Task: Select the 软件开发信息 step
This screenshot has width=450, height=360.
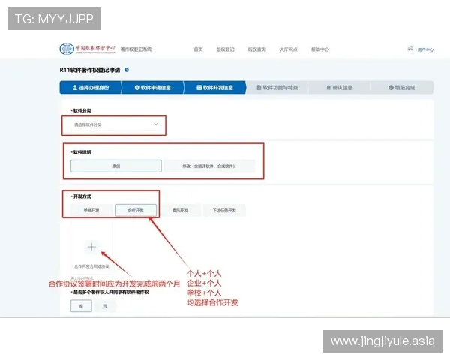Action: coord(215,88)
